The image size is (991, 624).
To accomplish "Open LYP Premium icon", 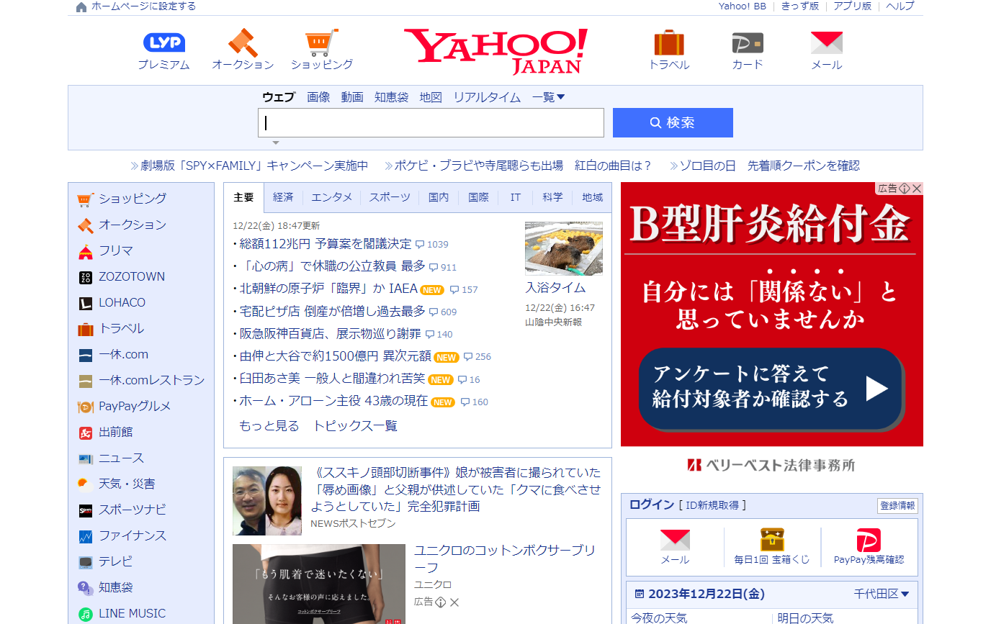I will coord(164,42).
